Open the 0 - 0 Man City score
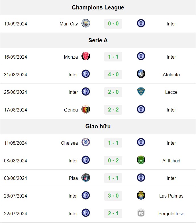 point(113,24)
